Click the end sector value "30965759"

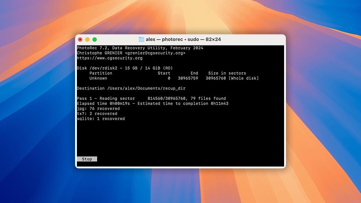(x=188, y=78)
